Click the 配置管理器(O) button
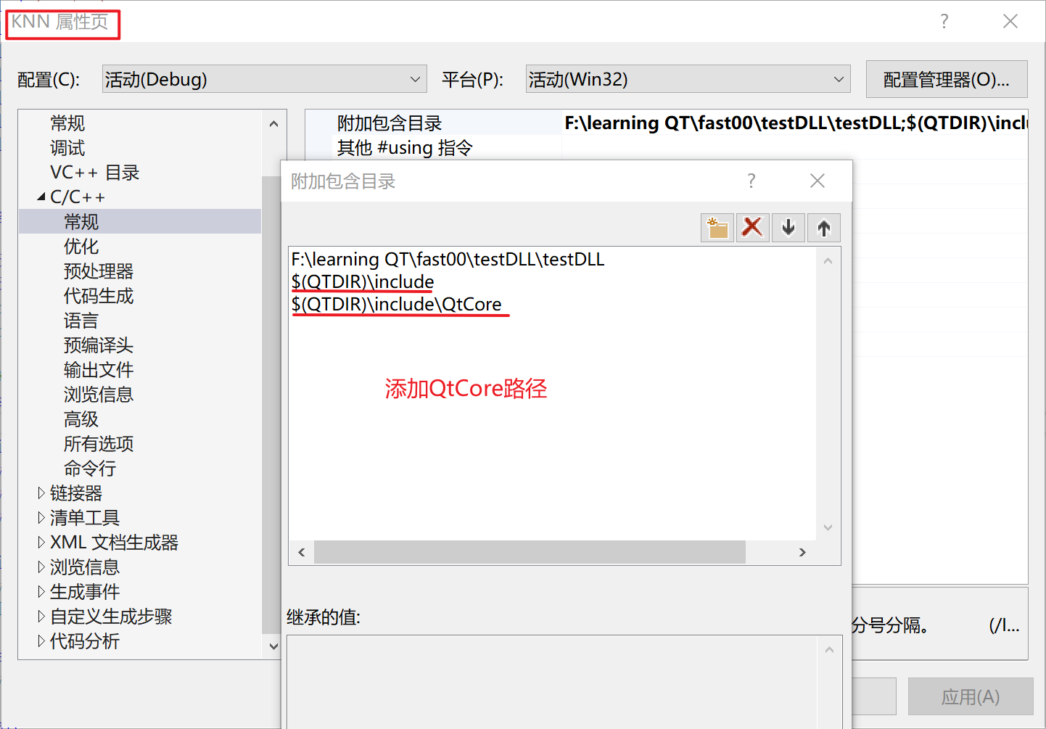This screenshot has height=729, width=1046. pos(947,78)
